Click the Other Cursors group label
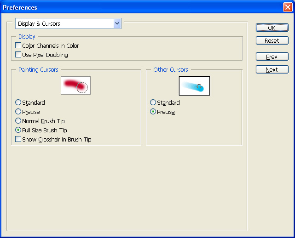 pos(171,70)
